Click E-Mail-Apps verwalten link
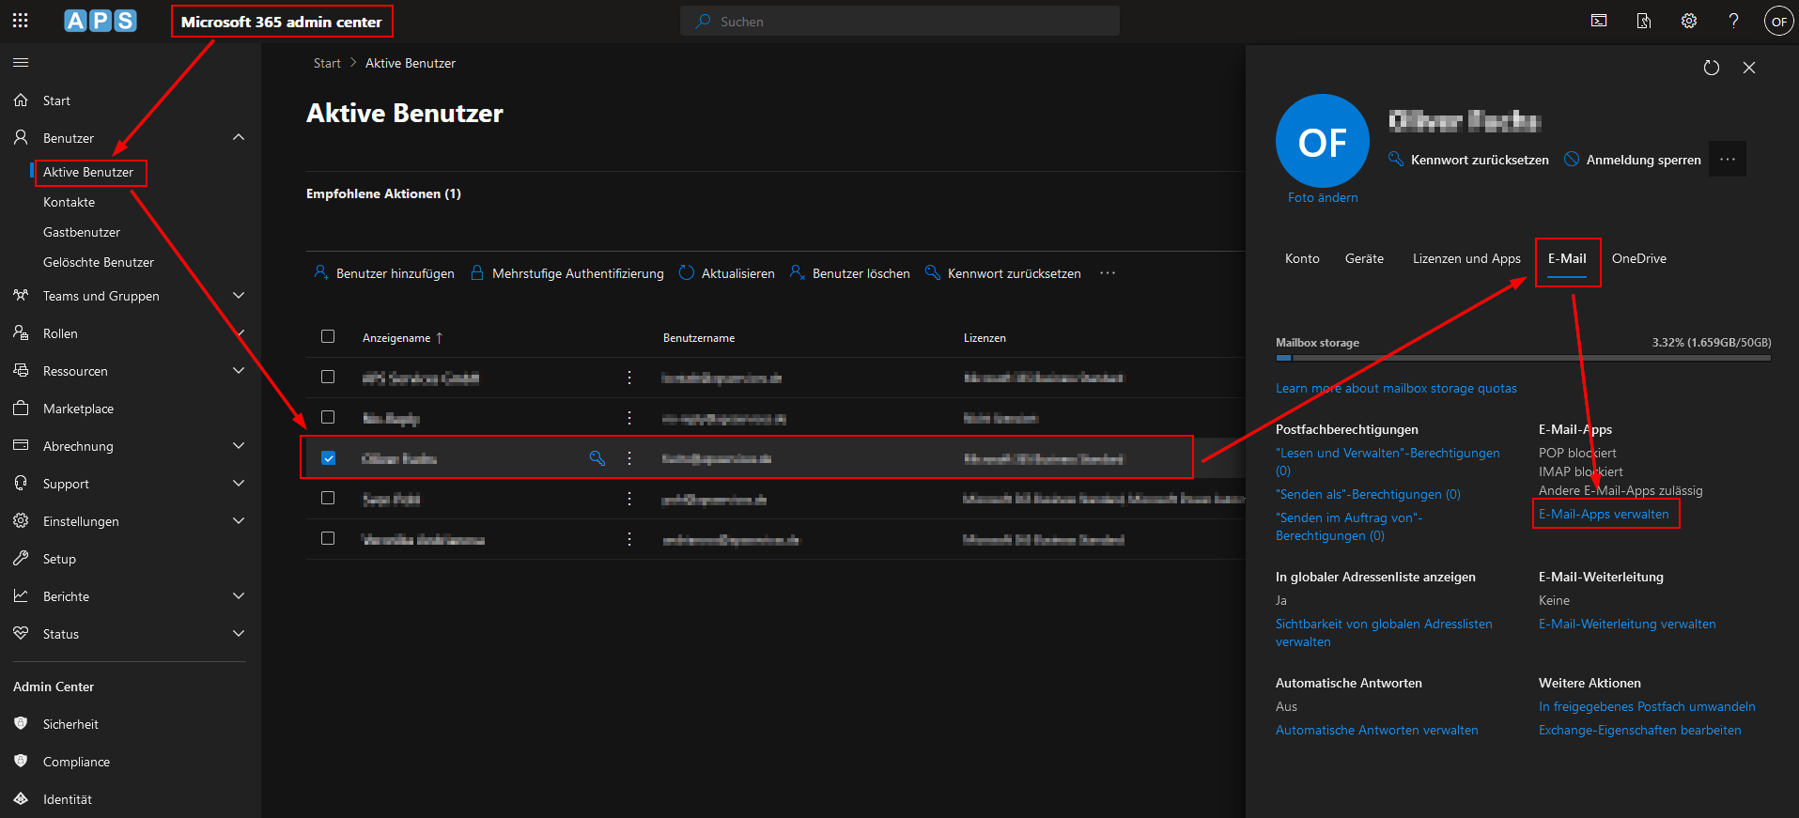The image size is (1799, 818). (x=1604, y=515)
